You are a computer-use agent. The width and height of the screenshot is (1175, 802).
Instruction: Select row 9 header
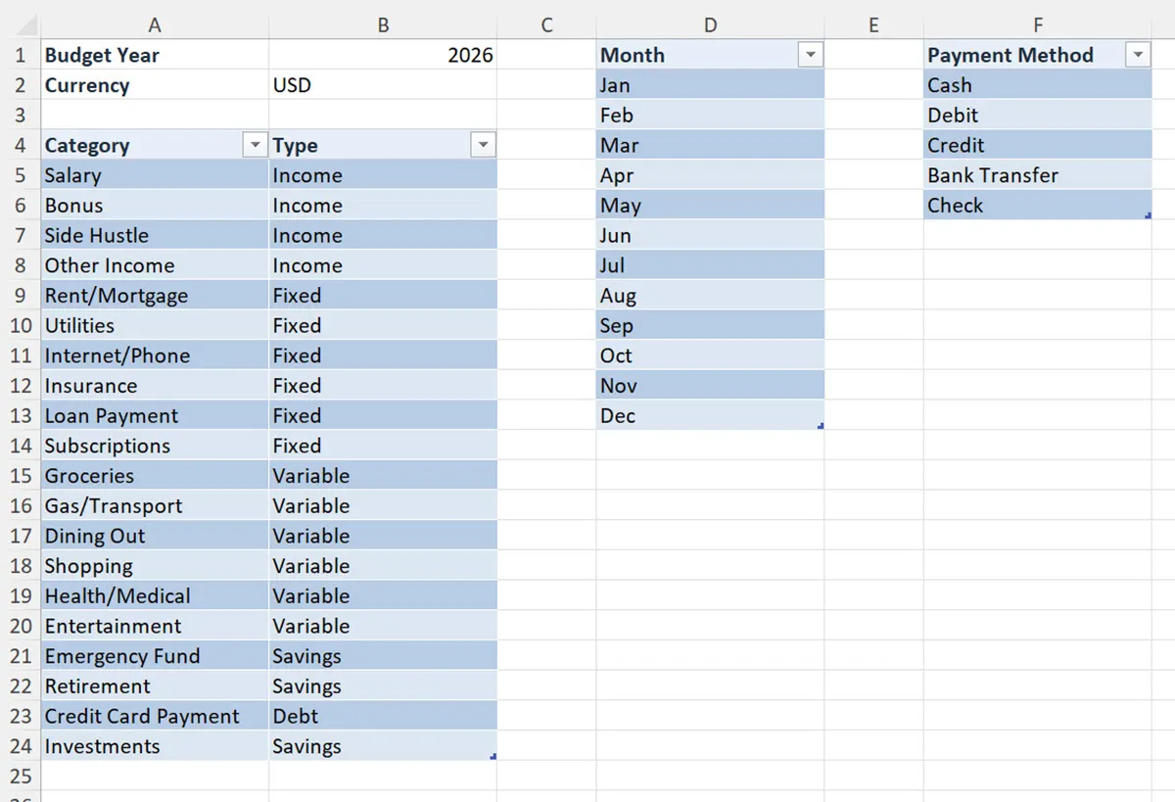20,295
